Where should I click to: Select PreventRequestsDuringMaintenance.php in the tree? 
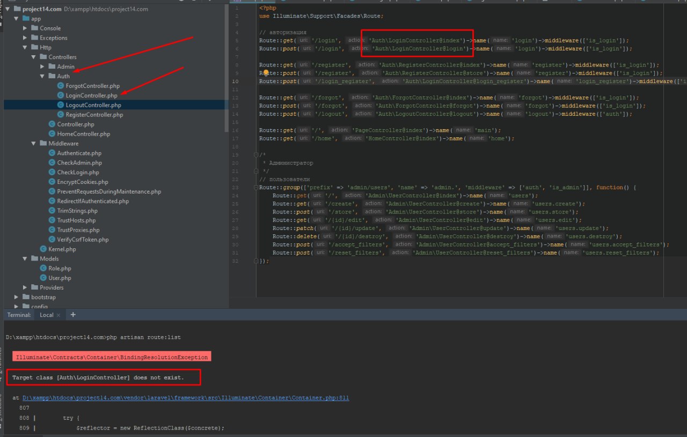(x=109, y=192)
